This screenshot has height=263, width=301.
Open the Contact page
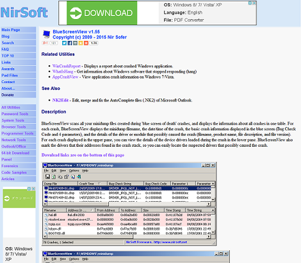click(18, 82)
